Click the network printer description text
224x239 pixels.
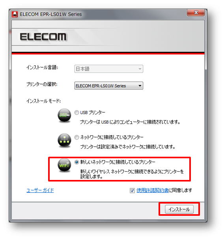tap(128, 147)
